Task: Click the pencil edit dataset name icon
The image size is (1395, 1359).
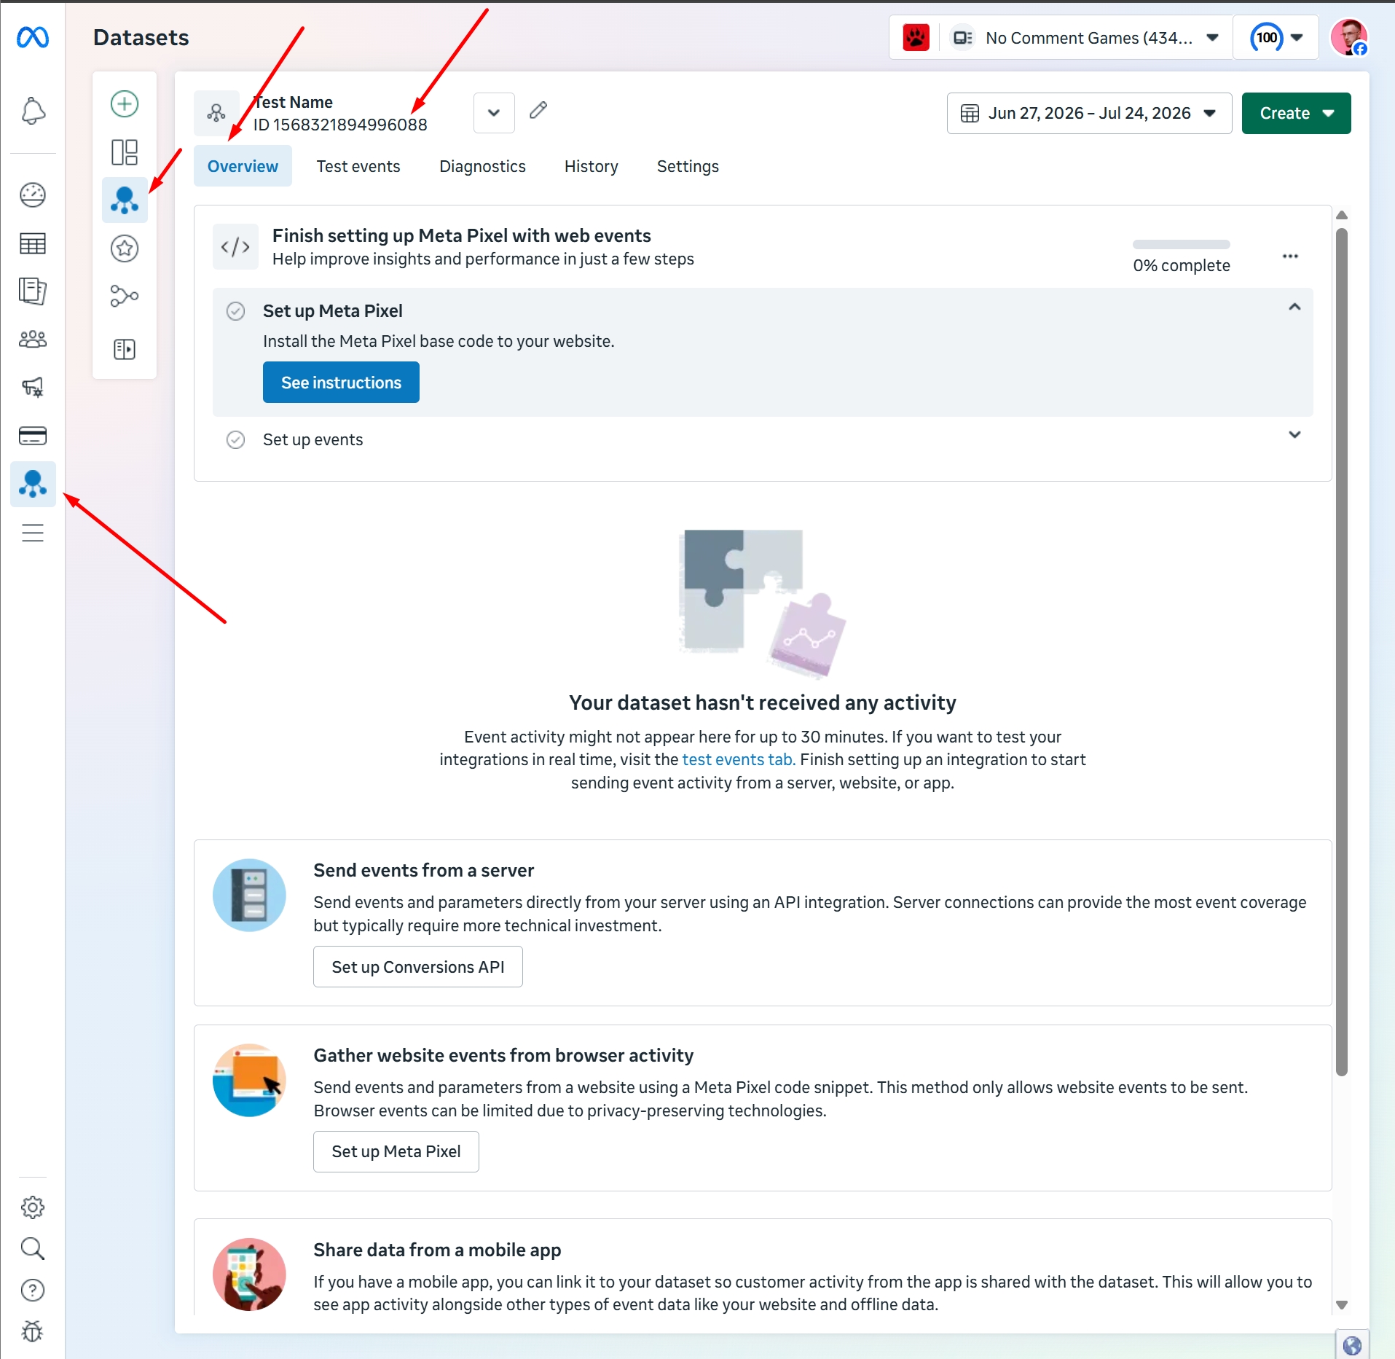Action: point(538,110)
